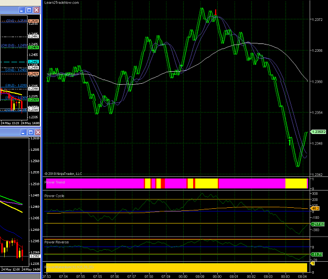This screenshot has width=328, height=279.
Task: Click the white 1.2491 price tag, upper-left window
Action: (34, 37)
